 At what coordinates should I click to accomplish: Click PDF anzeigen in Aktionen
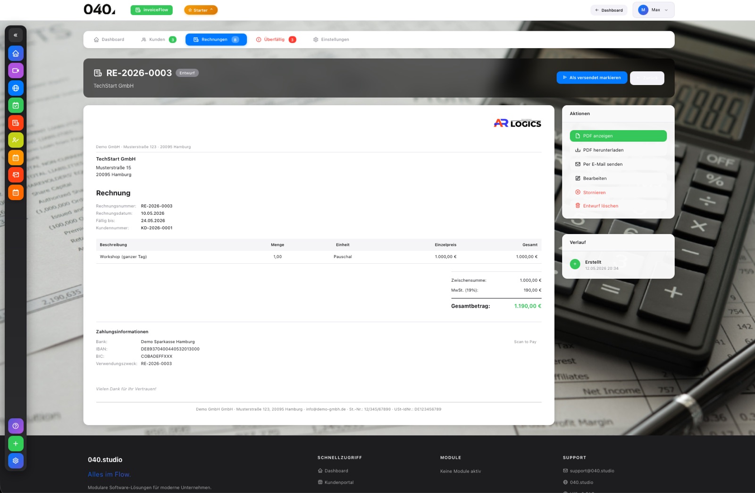click(x=618, y=136)
